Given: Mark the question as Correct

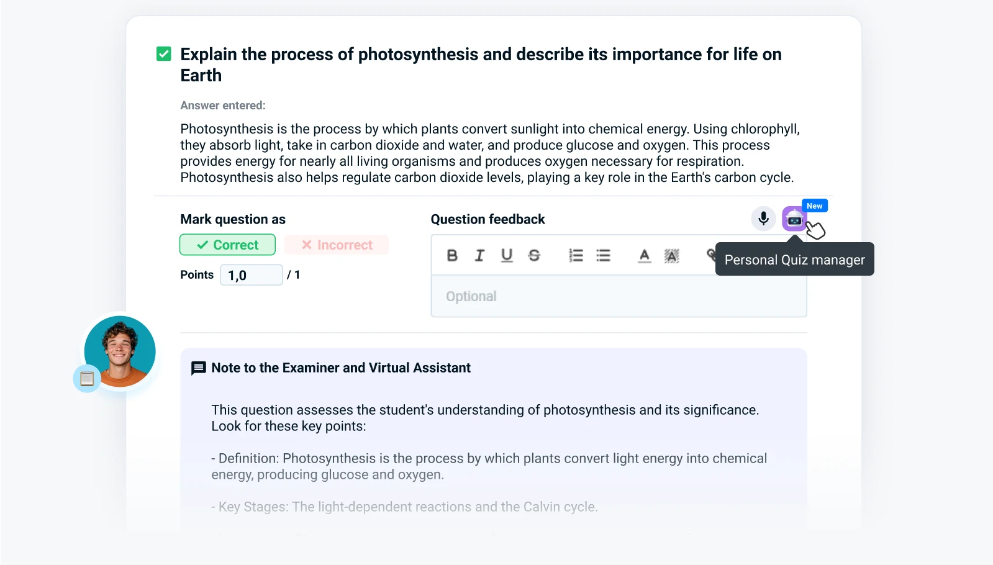Looking at the screenshot, I should [227, 245].
